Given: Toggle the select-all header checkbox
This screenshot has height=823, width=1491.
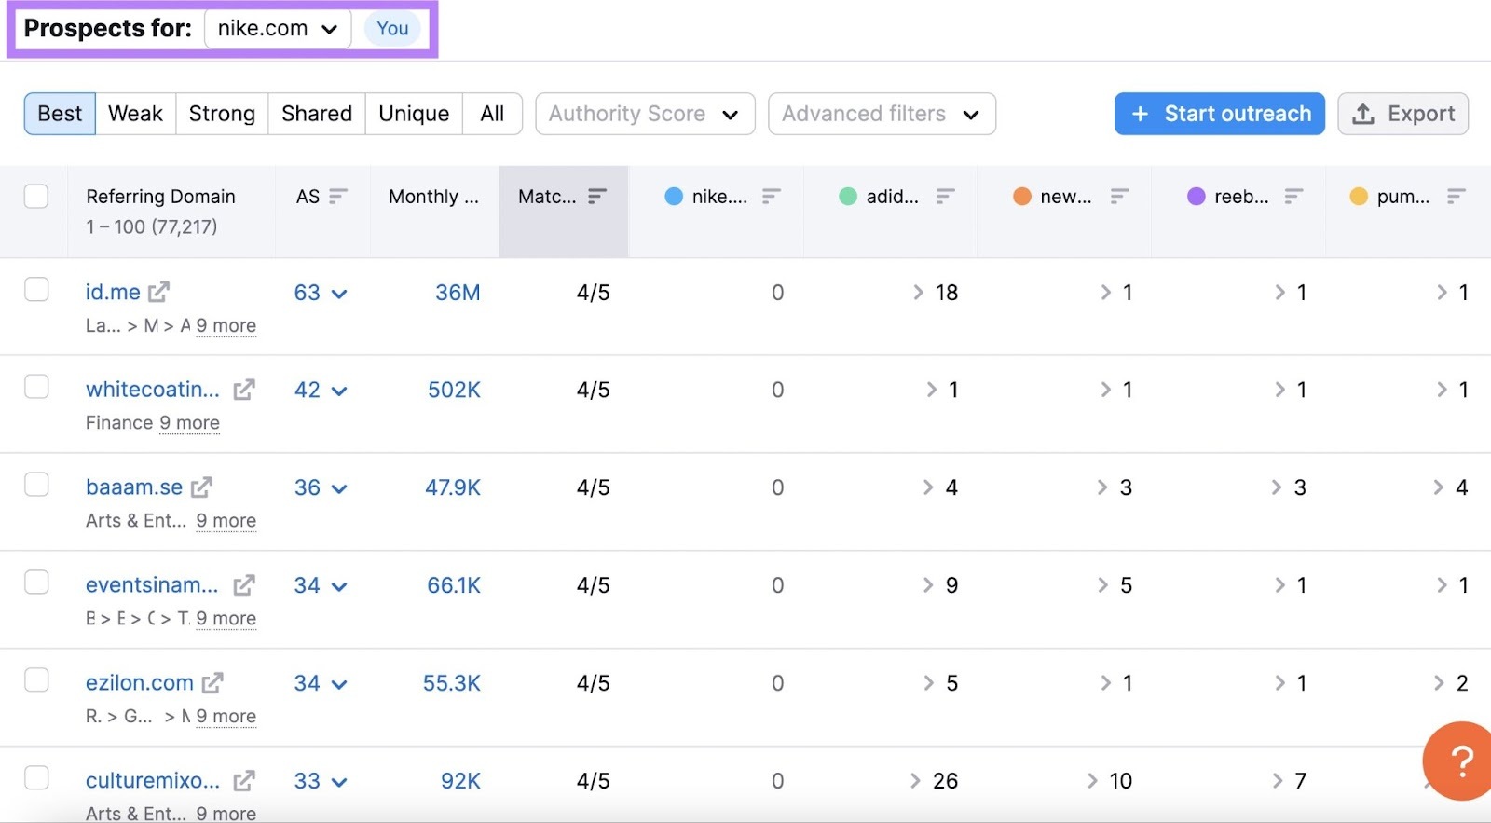Looking at the screenshot, I should click(36, 196).
